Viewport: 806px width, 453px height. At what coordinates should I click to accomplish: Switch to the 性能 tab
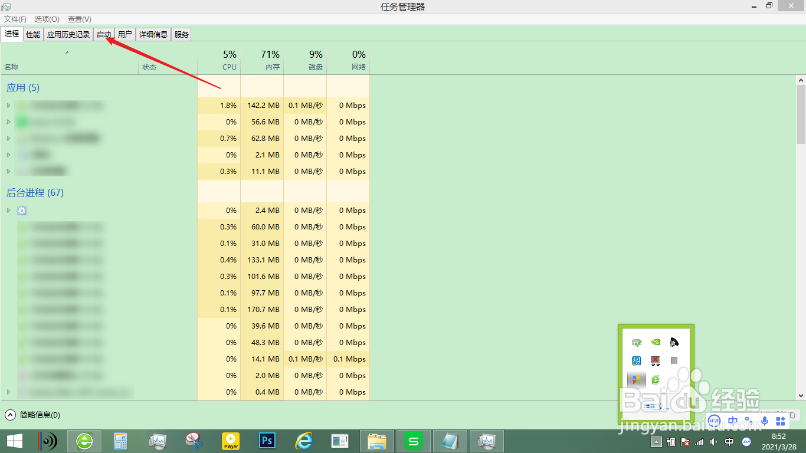[x=33, y=35]
